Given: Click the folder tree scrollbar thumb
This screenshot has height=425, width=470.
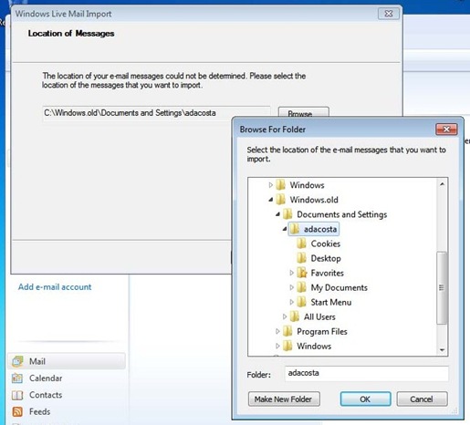Looking at the screenshot, I should tap(442, 287).
